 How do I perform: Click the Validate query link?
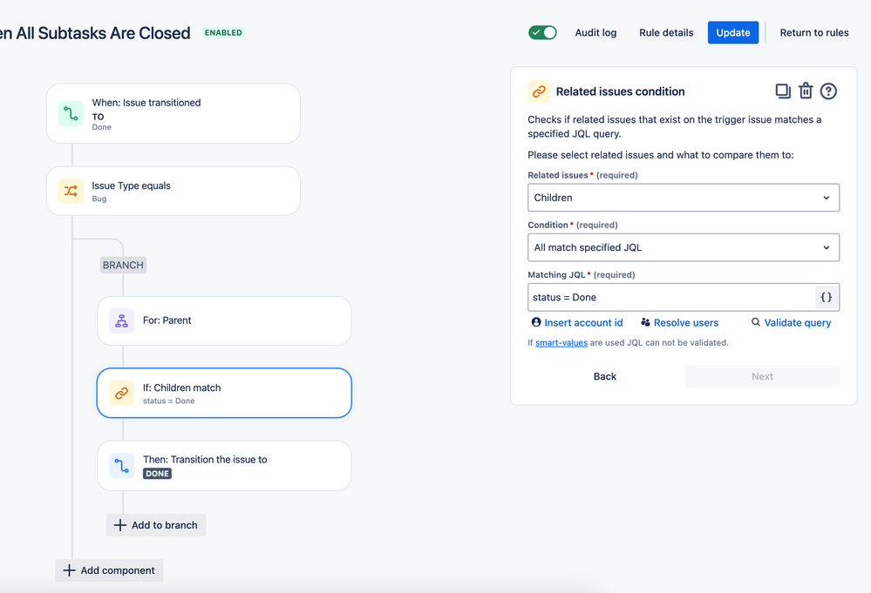[x=798, y=323]
